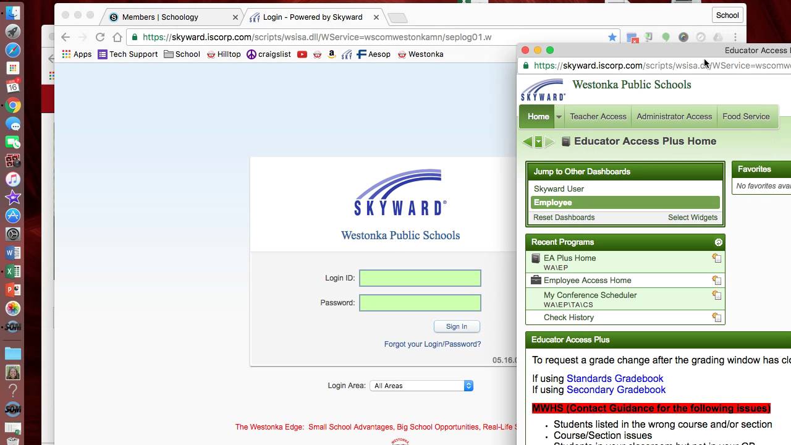Click the Login ID field
The width and height of the screenshot is (791, 445).
420,278
